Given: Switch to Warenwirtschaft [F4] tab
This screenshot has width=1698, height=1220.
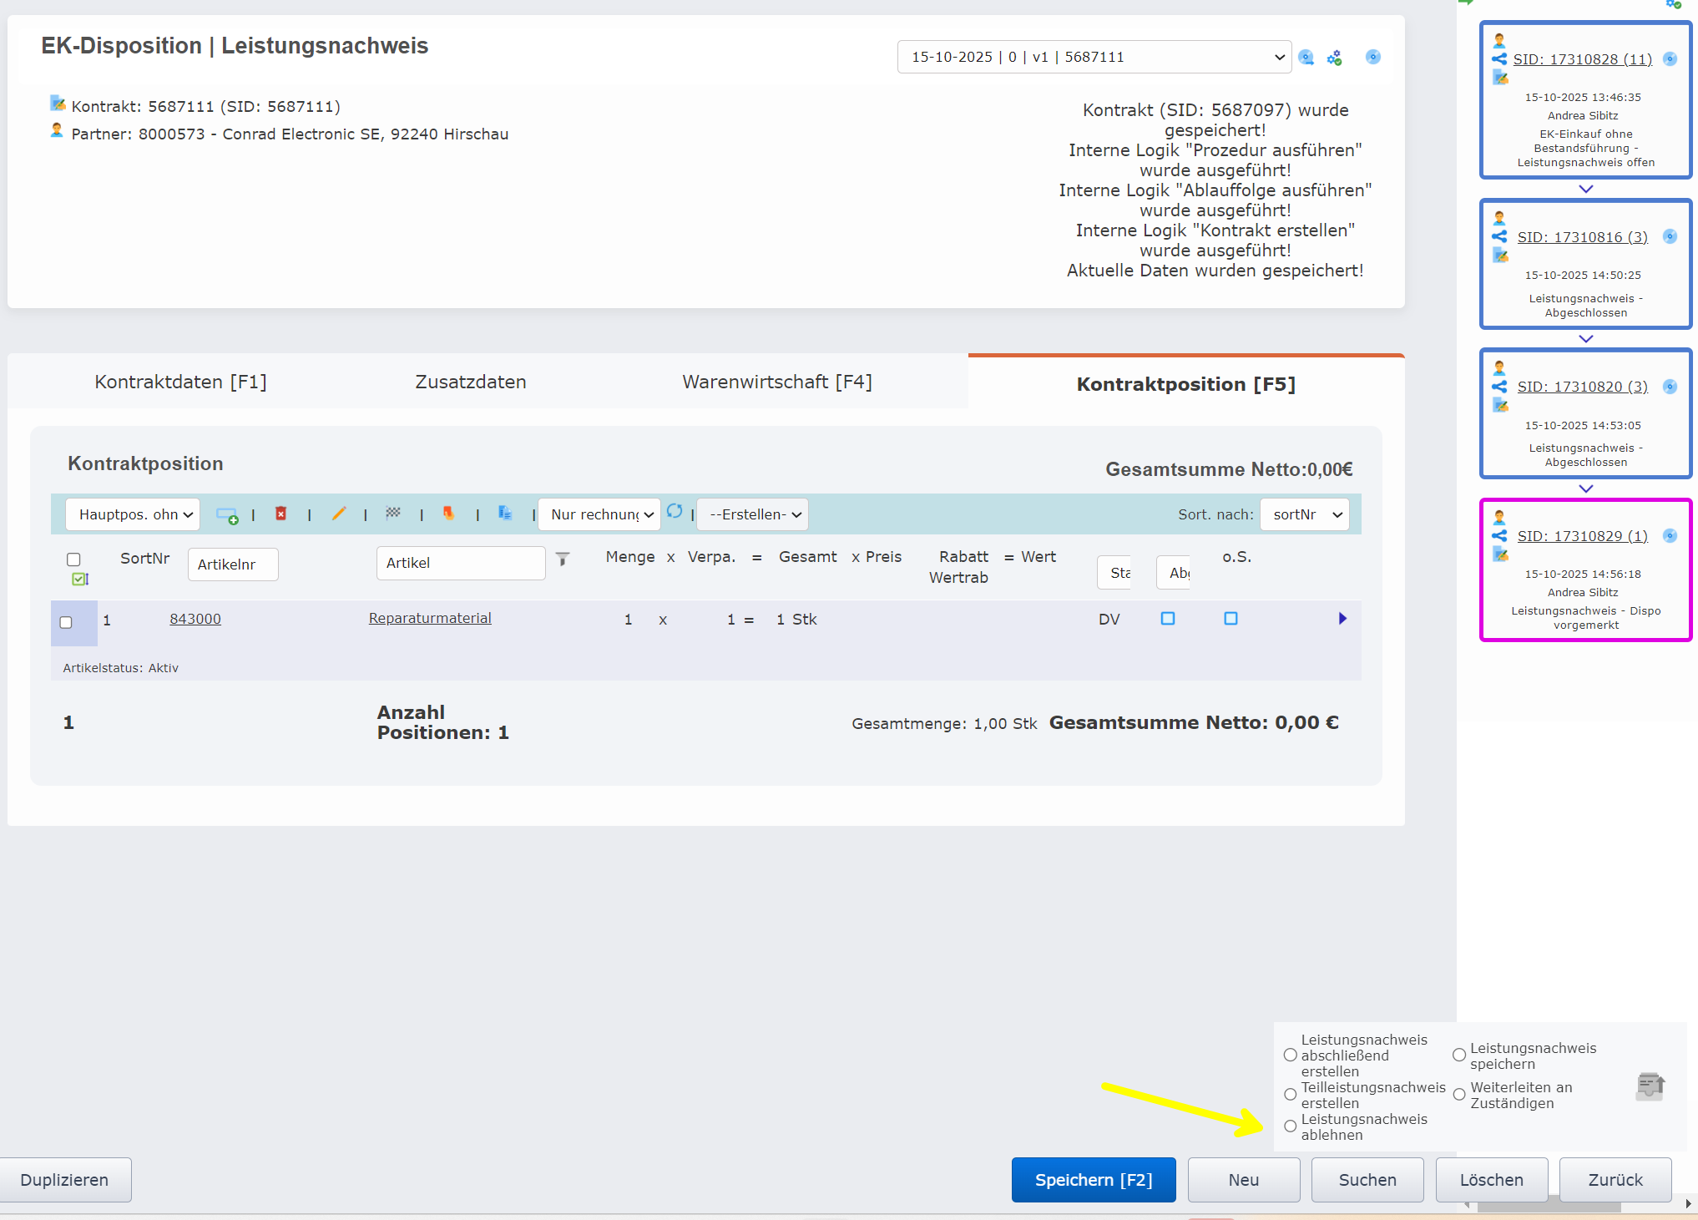Looking at the screenshot, I should click(x=776, y=382).
